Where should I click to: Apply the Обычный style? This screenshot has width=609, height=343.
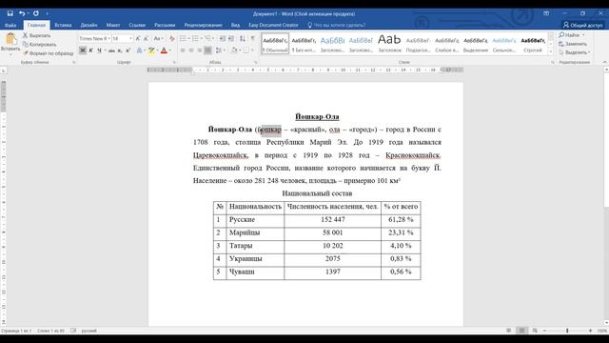(275, 44)
